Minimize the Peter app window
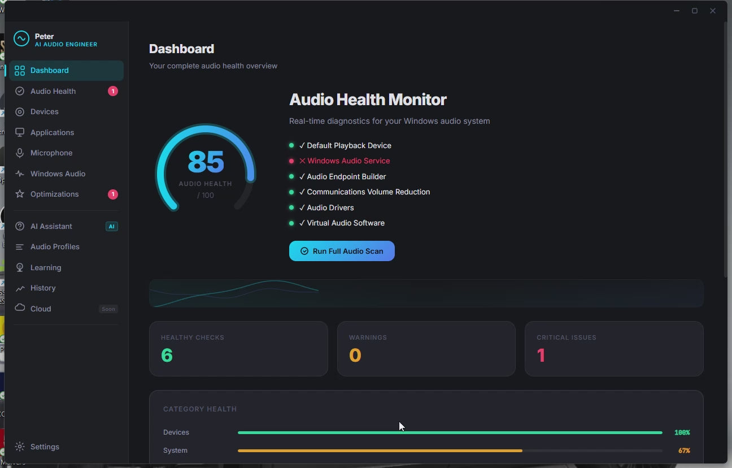 (677, 11)
